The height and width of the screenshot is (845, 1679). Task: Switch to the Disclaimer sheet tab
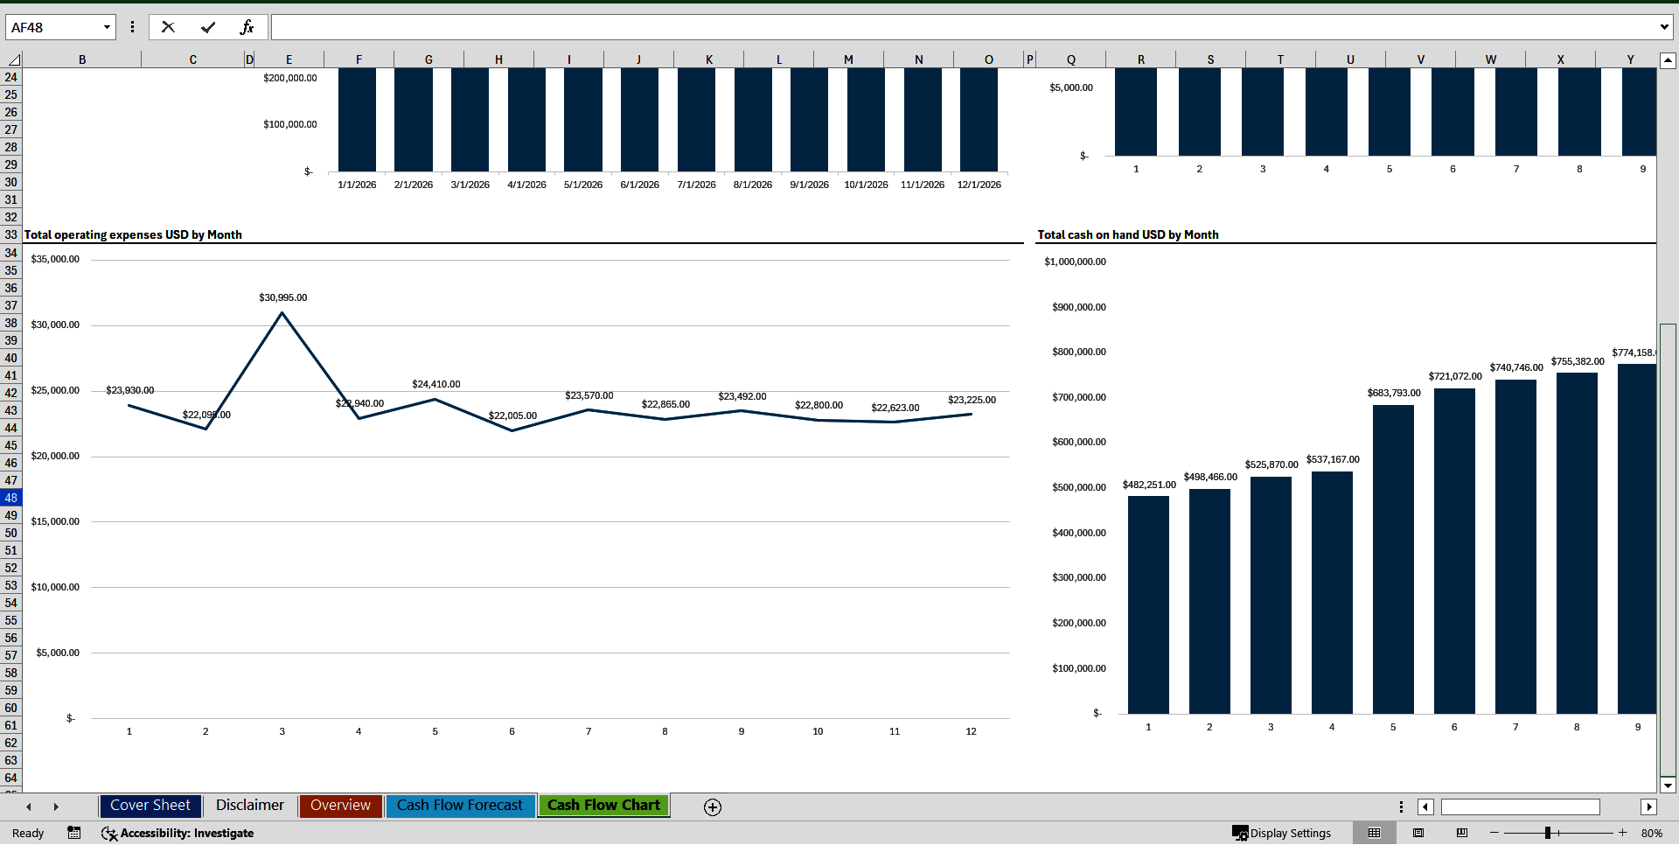tap(248, 805)
